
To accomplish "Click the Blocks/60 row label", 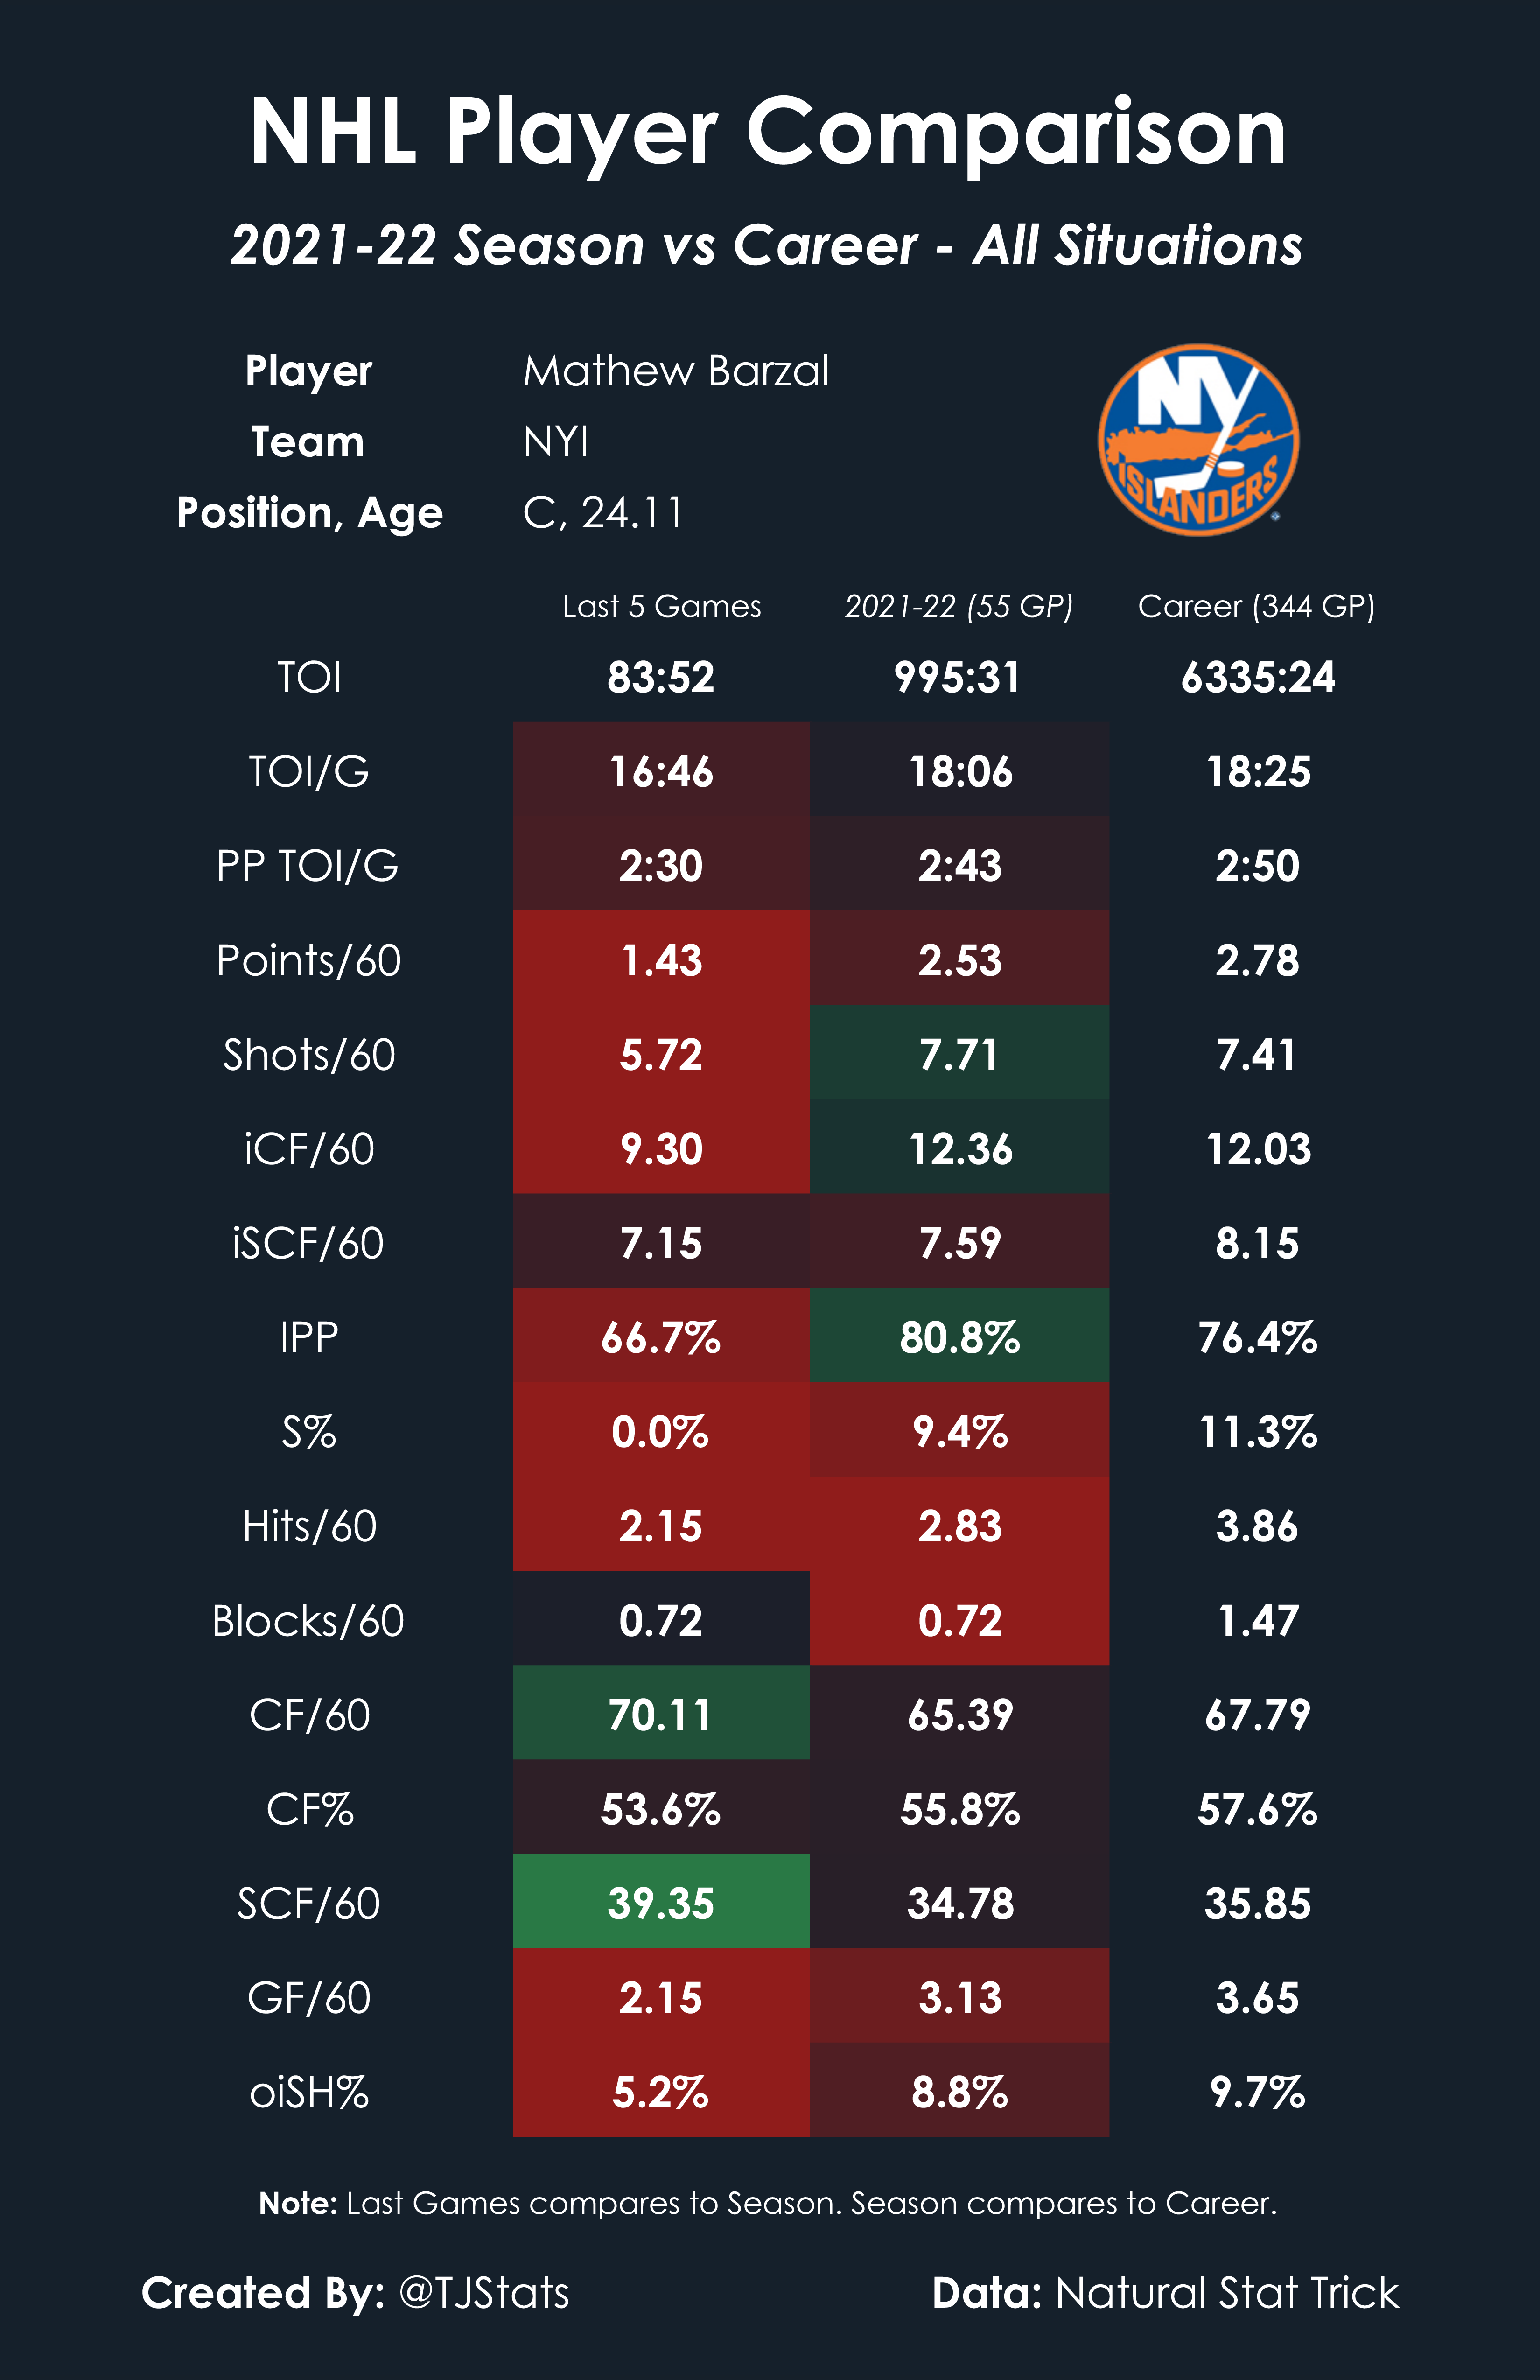I will [308, 1620].
